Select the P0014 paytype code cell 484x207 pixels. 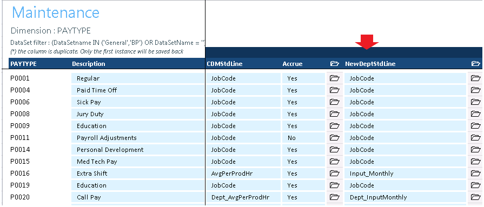point(20,150)
